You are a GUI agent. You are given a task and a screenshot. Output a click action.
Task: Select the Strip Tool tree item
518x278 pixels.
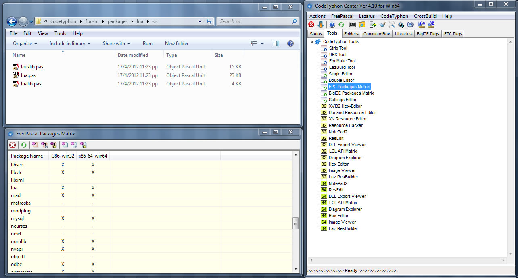pyautogui.click(x=338, y=48)
